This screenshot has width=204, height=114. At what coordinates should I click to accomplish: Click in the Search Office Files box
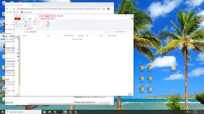click(x=121, y=32)
